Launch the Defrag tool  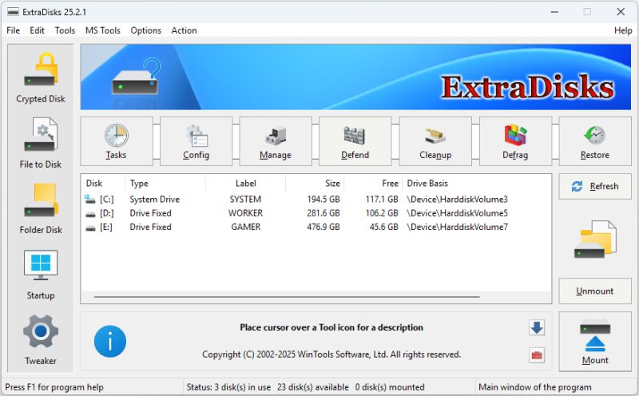click(515, 142)
